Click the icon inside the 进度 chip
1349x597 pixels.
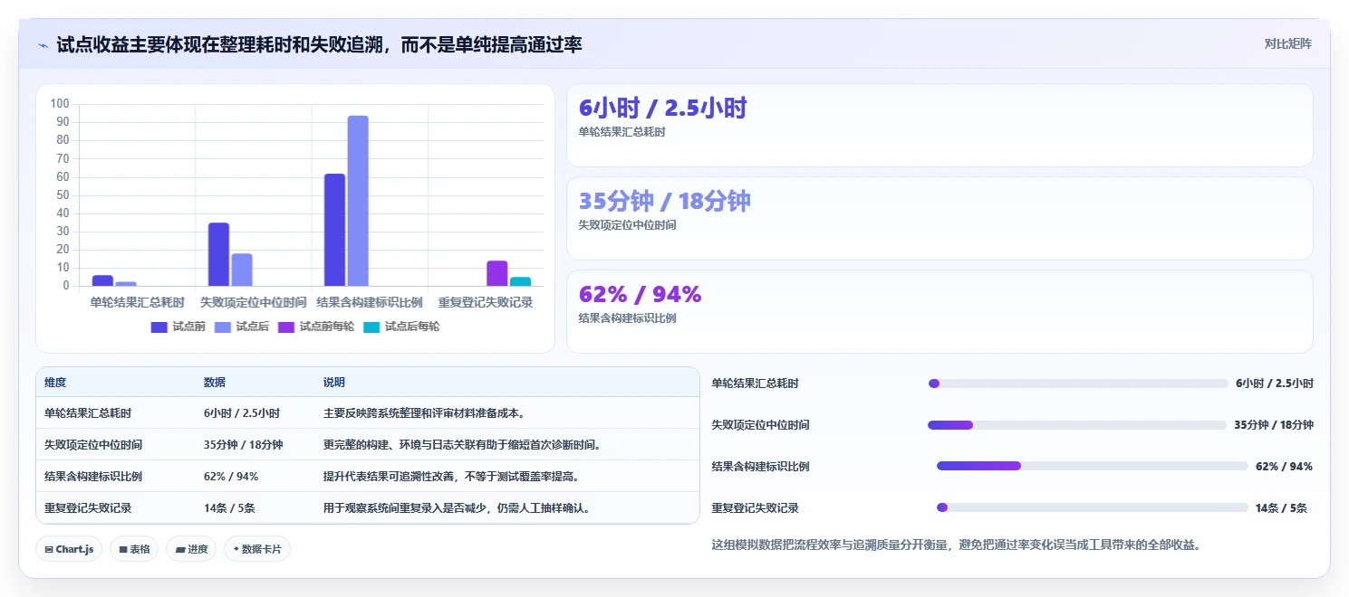[x=179, y=549]
